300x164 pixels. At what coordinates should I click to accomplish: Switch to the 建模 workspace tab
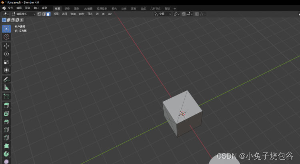(67, 9)
